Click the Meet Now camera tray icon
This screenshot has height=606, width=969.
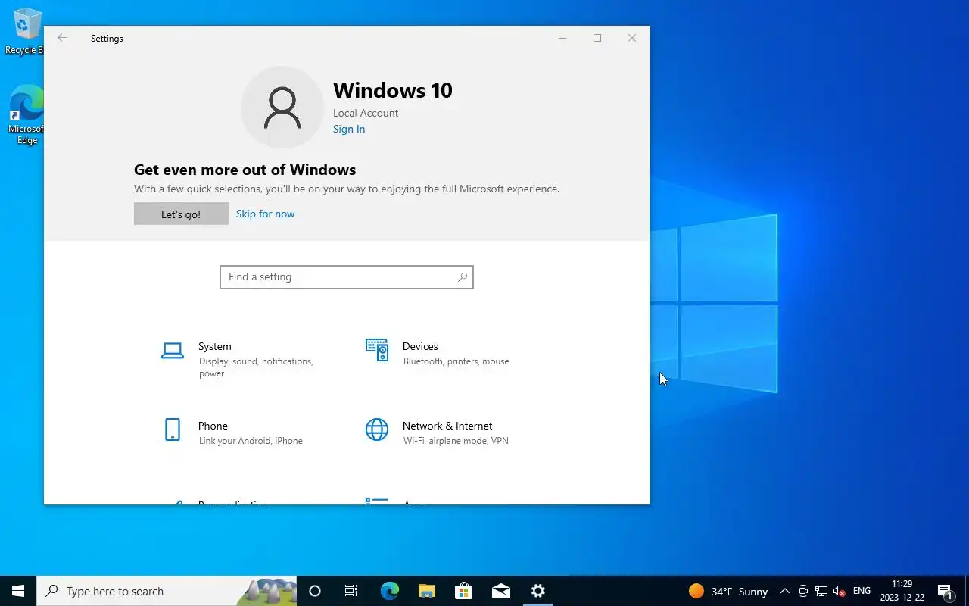tap(802, 591)
